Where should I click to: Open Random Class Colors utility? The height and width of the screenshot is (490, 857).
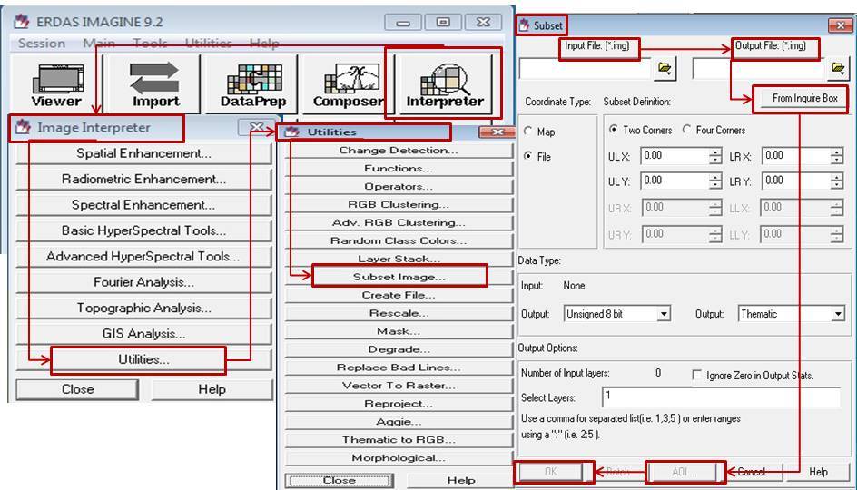click(399, 240)
